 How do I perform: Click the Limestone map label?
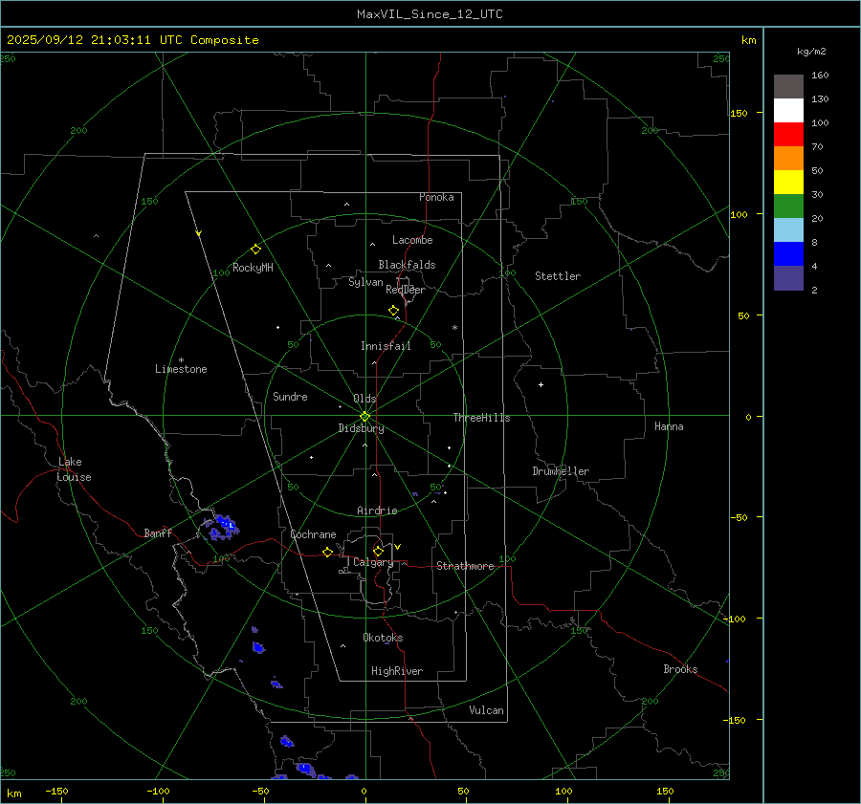[181, 369]
